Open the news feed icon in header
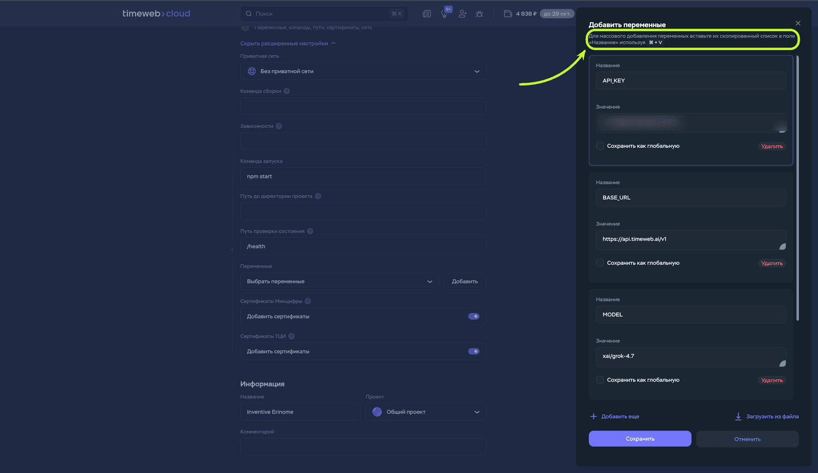 [427, 14]
